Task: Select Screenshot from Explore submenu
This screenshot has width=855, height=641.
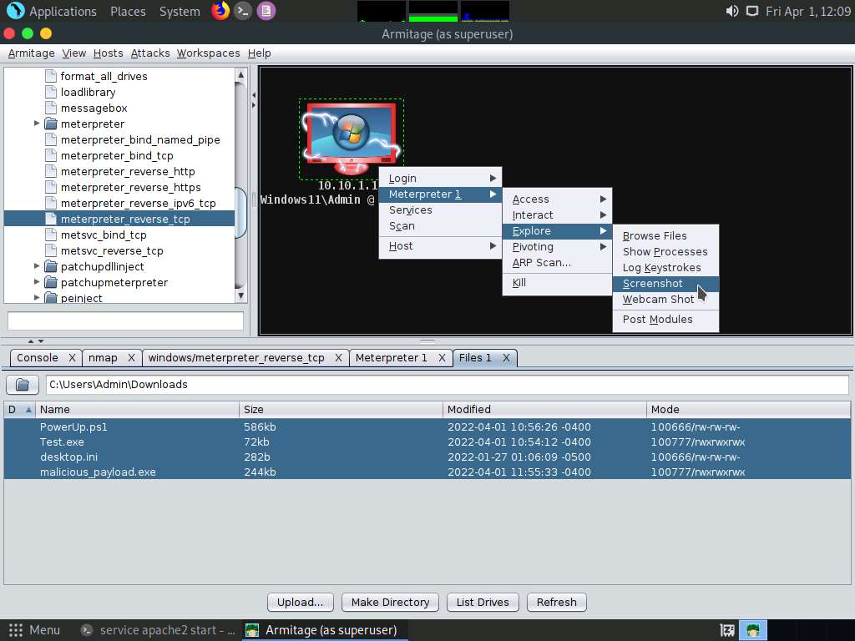Action: coord(653,284)
